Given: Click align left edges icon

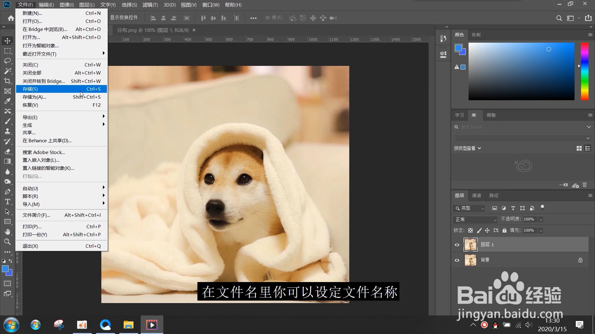Looking at the screenshot, I should pos(153,18).
